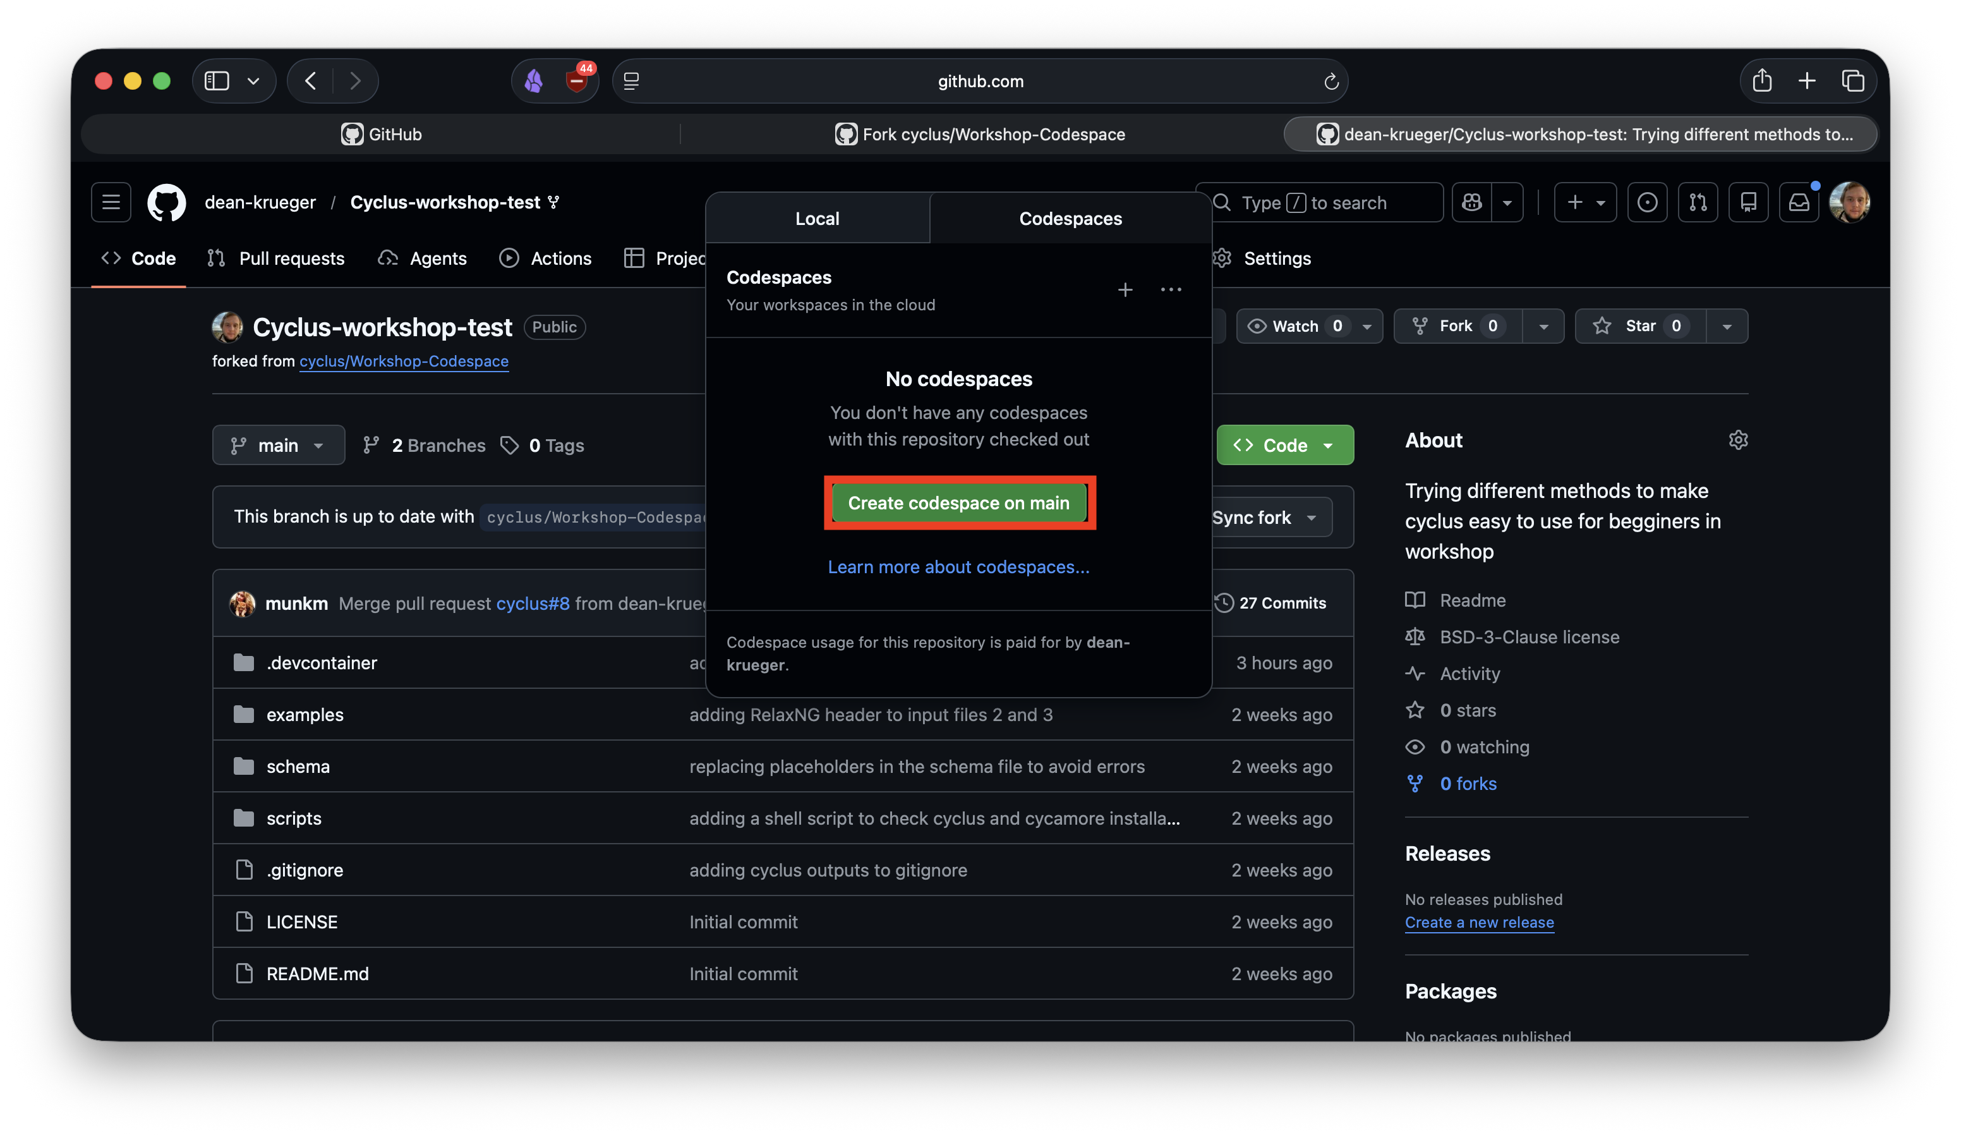
Task: Switch to the Local tab
Action: click(817, 219)
